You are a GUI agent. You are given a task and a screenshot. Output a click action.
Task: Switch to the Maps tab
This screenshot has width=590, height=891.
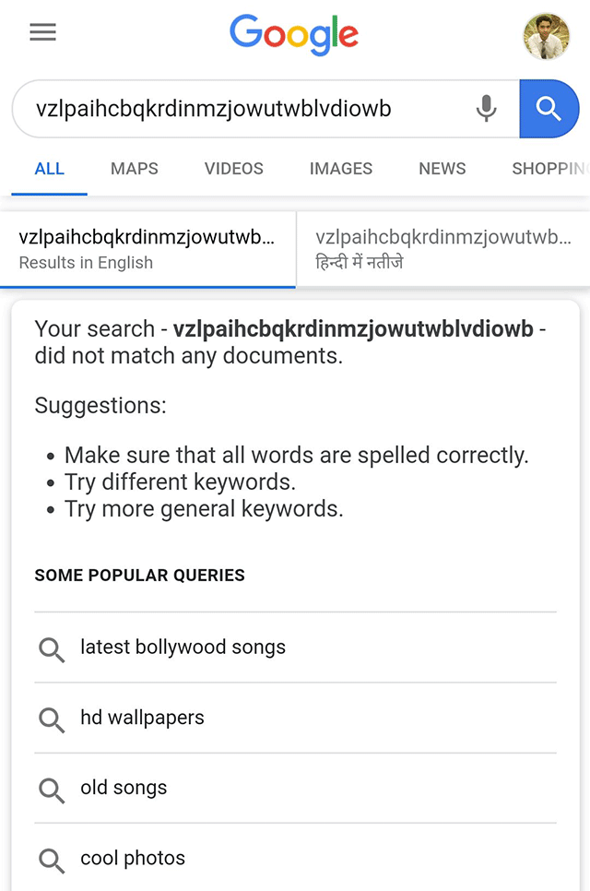pos(135,169)
